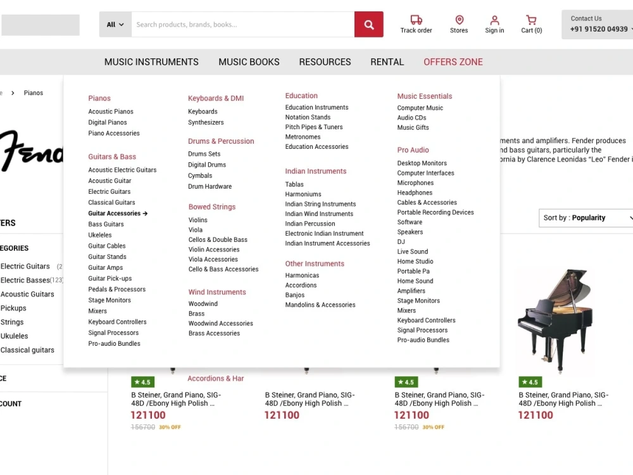This screenshot has height=475, width=633.
Task: Go to Headphones
Action: tap(415, 193)
